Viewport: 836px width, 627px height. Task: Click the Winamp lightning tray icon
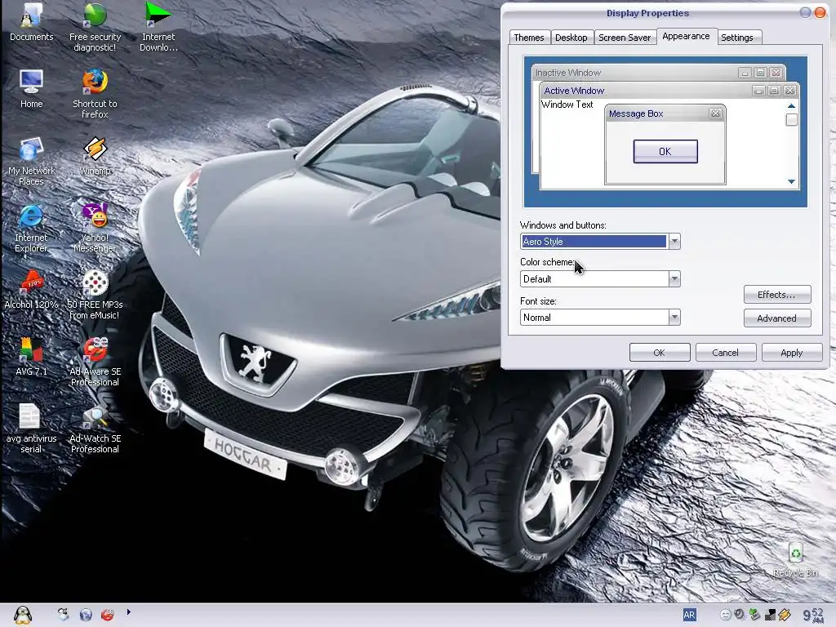tap(785, 615)
